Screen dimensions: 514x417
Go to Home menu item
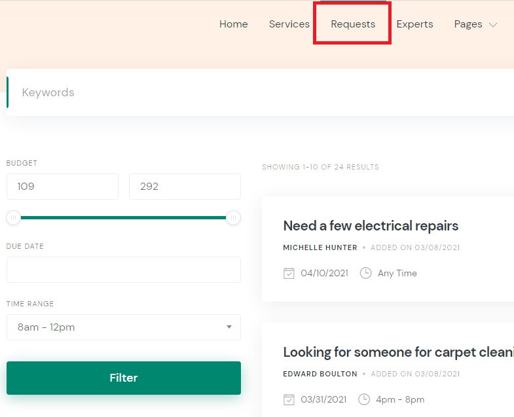pos(233,24)
